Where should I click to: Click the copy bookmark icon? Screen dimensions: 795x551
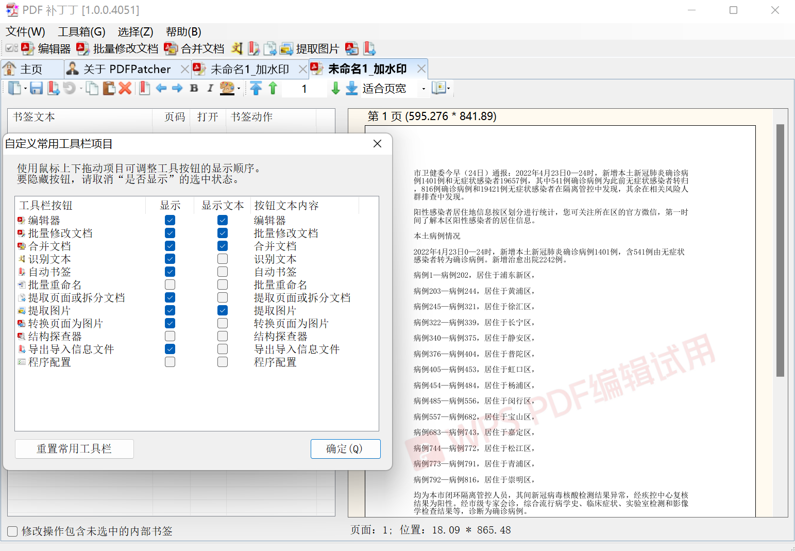(92, 88)
